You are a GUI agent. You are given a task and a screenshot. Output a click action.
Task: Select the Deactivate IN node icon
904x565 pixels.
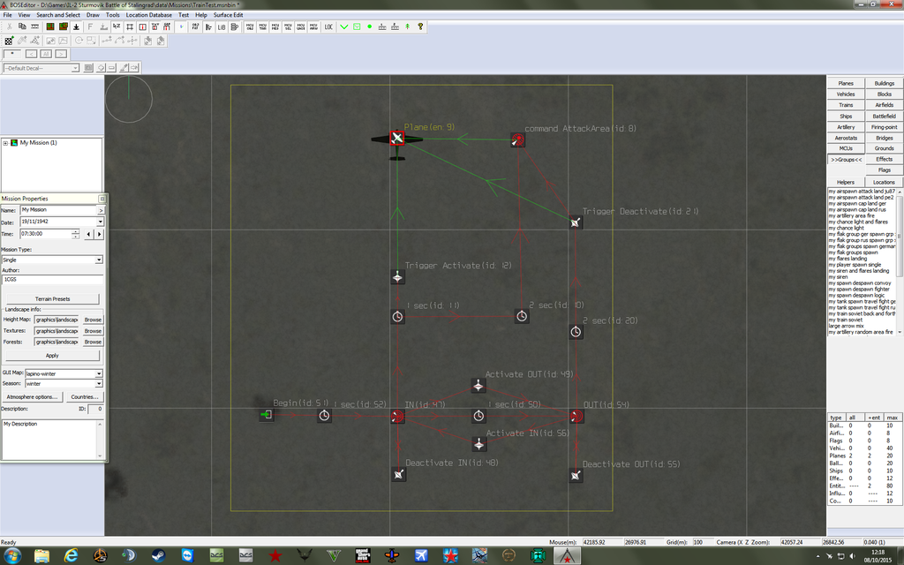(x=398, y=475)
